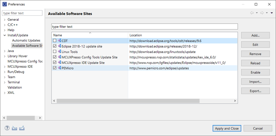The width and height of the screenshot is (276, 136).
Task: Check the Linux Tools checkbox
Action: (x=55, y=52)
